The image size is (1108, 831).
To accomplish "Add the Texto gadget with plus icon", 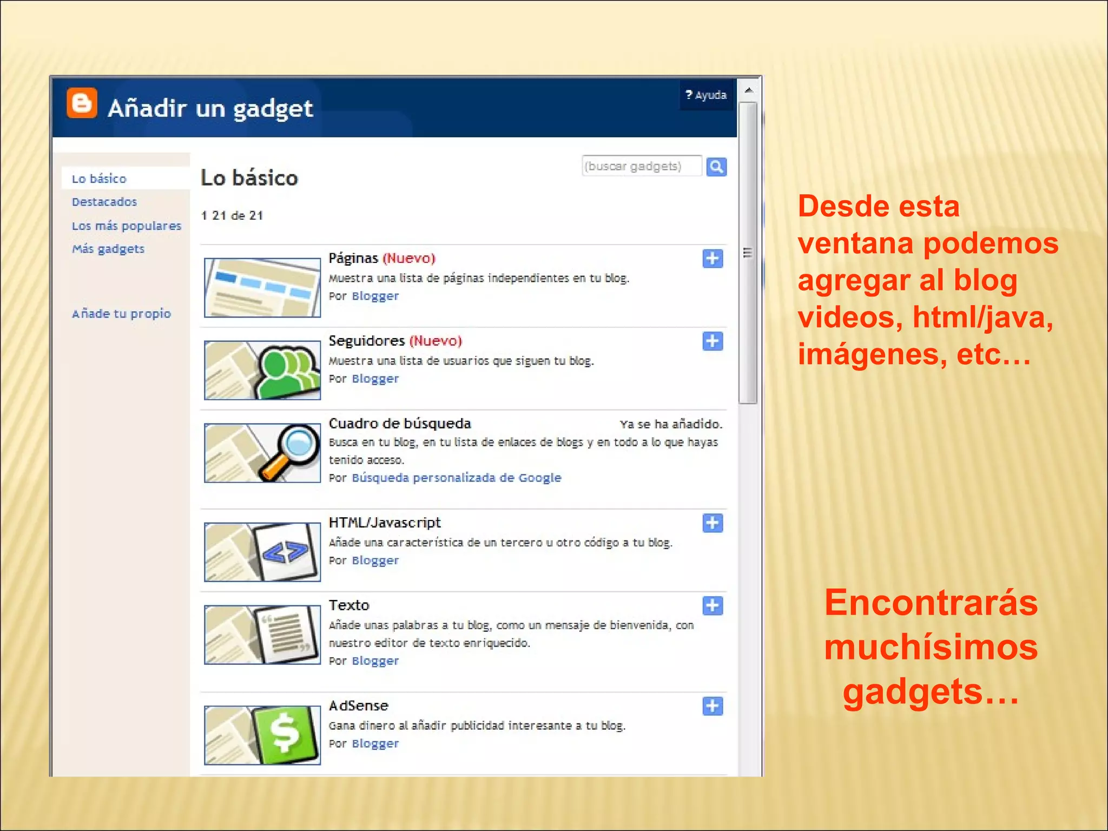I will coord(713,605).
